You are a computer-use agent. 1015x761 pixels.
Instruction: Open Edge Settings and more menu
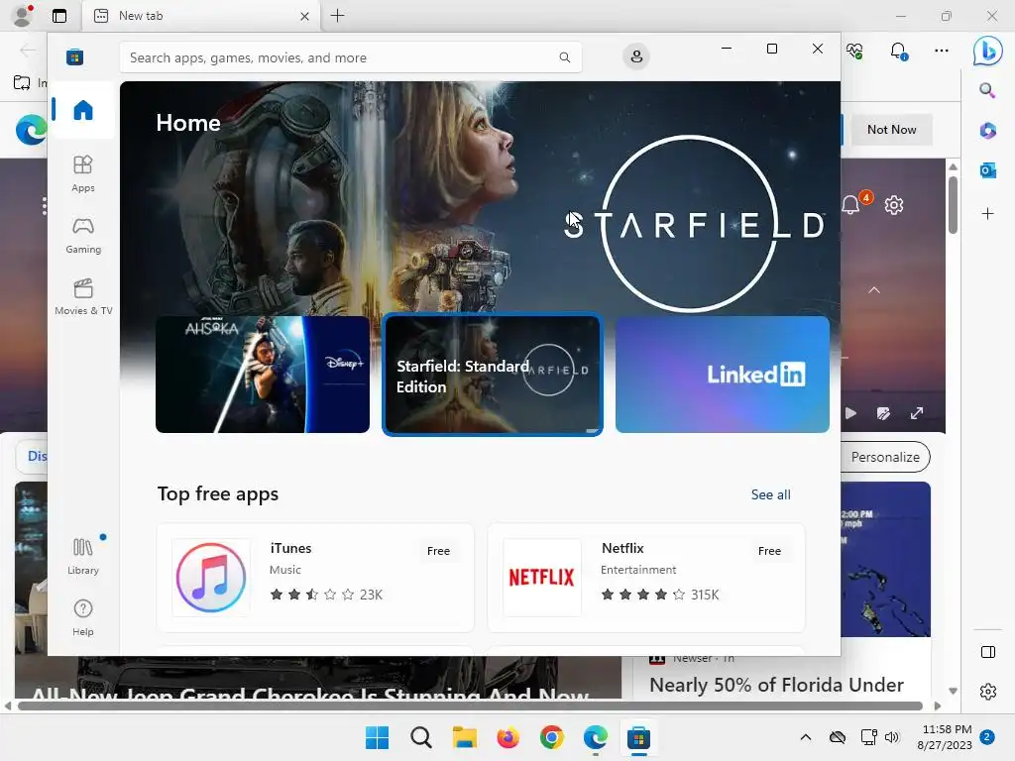pos(942,51)
